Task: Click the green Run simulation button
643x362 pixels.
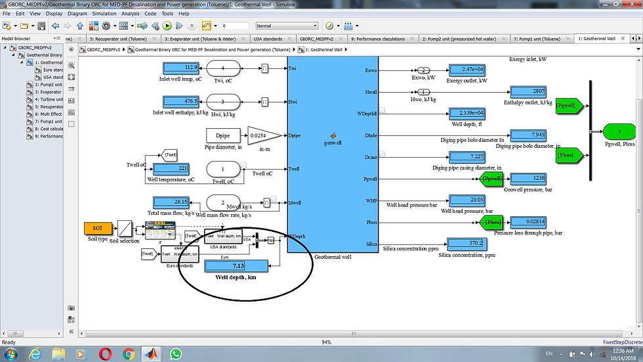Action: 167,26
